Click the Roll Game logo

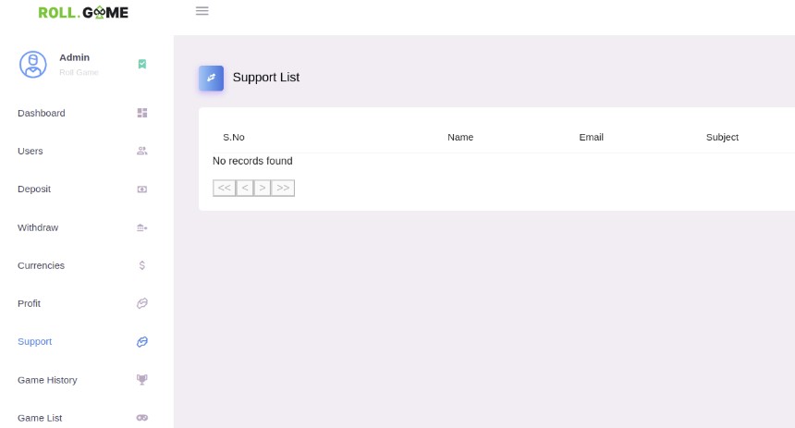point(83,12)
